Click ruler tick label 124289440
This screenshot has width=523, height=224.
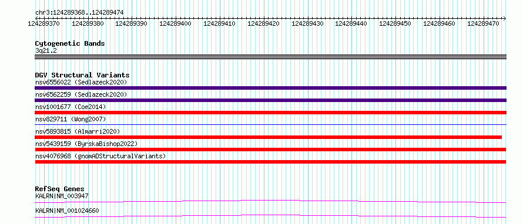point(351,24)
